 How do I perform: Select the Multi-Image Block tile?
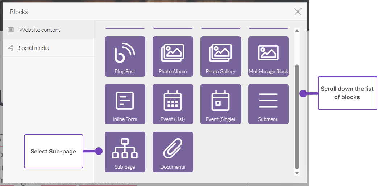coord(268,56)
